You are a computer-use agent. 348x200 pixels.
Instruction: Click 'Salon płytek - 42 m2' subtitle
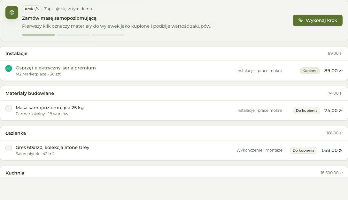coord(35,154)
